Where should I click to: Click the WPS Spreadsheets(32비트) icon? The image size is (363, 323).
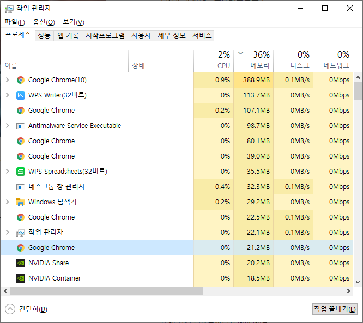(21, 172)
